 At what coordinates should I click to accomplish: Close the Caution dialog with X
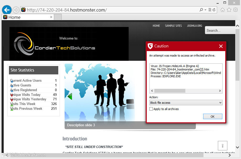pyautogui.click(x=221, y=46)
